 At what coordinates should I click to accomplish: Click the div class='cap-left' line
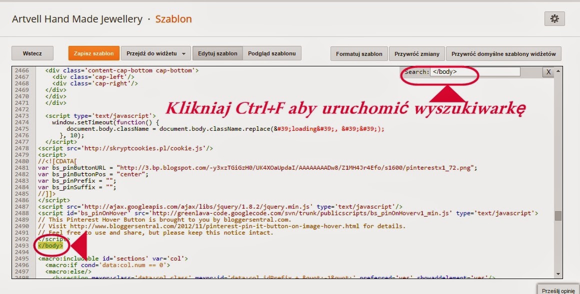pos(93,77)
